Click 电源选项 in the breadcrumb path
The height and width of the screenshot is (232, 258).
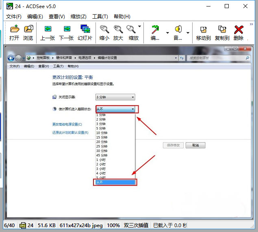coord(85,58)
